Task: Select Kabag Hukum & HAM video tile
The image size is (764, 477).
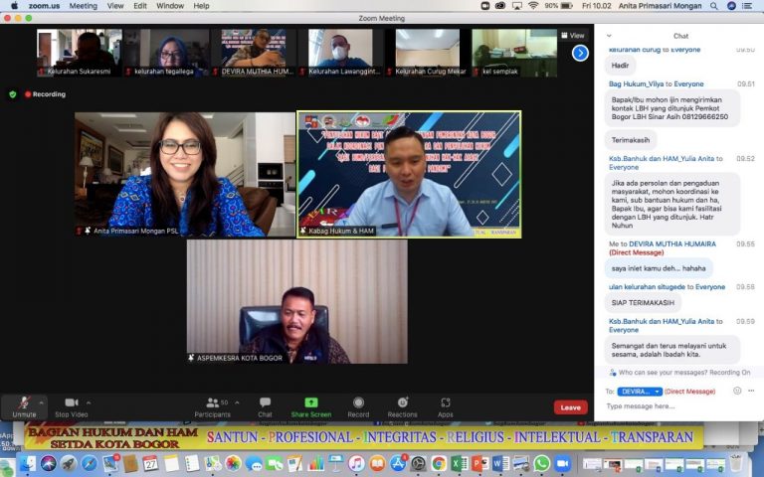Action: (x=409, y=175)
